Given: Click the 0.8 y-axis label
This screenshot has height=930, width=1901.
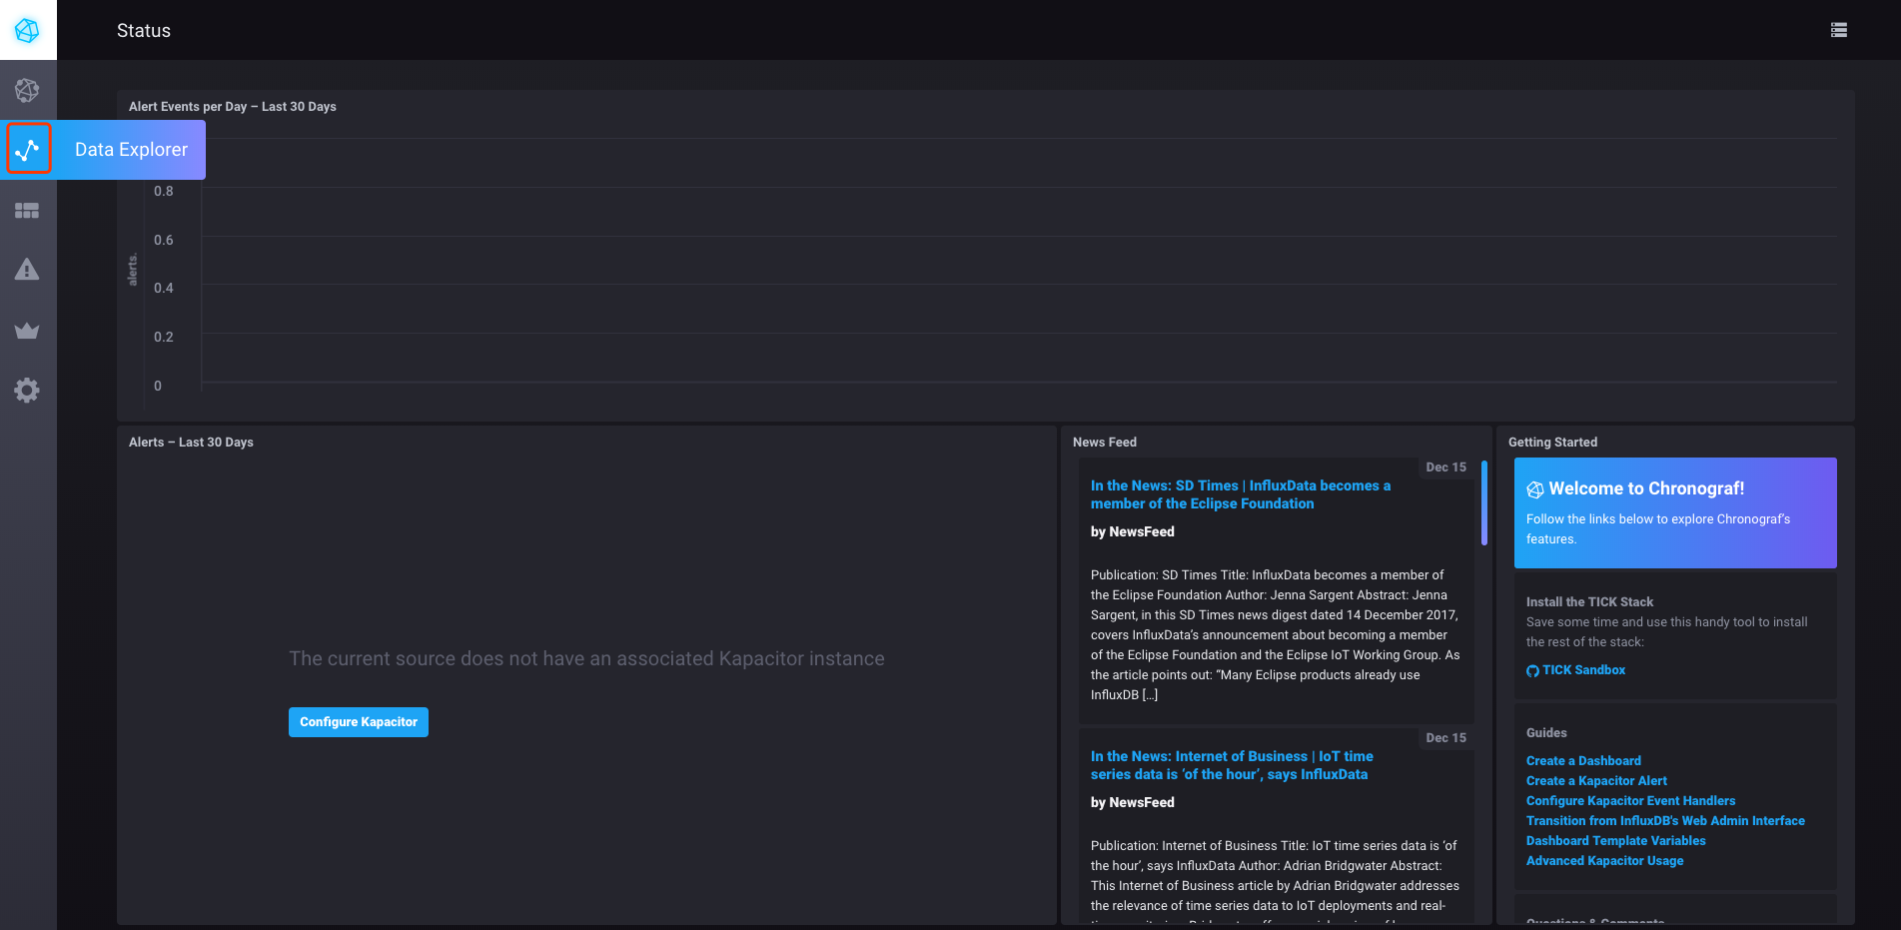Looking at the screenshot, I should pos(164,192).
